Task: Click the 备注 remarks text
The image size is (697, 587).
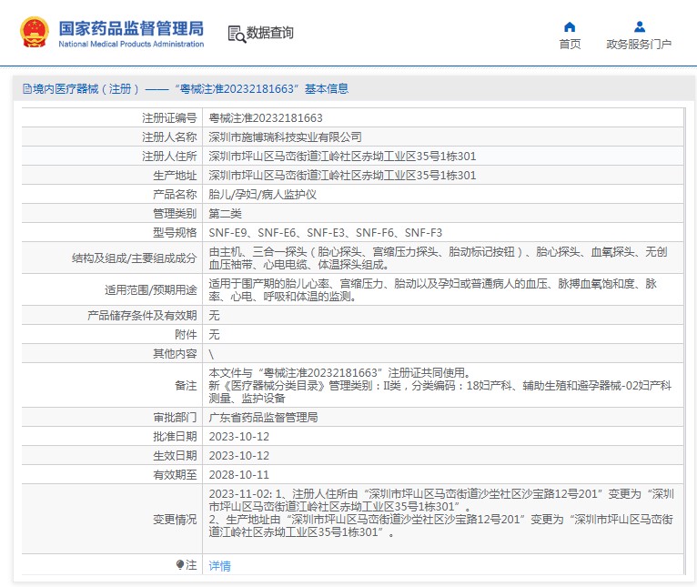Action: coord(440,385)
